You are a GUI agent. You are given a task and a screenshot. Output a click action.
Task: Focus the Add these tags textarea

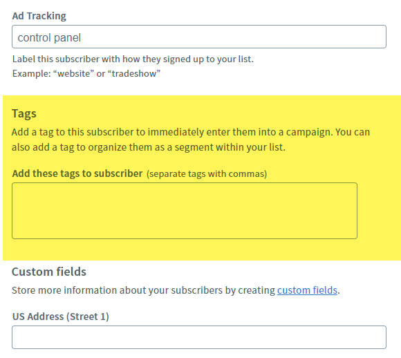coord(185,211)
